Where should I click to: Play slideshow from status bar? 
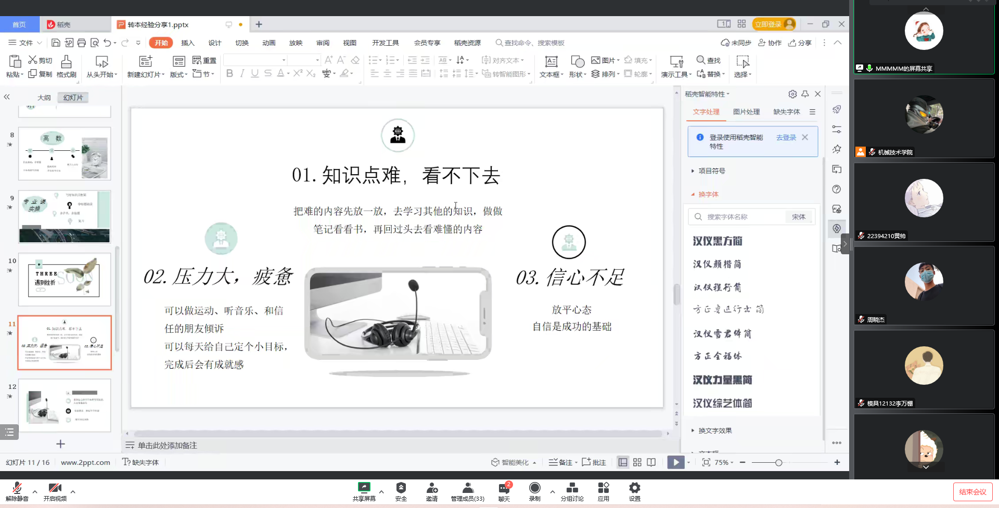pos(676,462)
